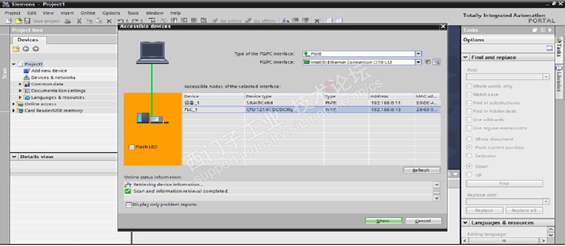Image resolution: width=565 pixels, height=246 pixels.
Task: Click the Add new device icon
Action: 27,71
